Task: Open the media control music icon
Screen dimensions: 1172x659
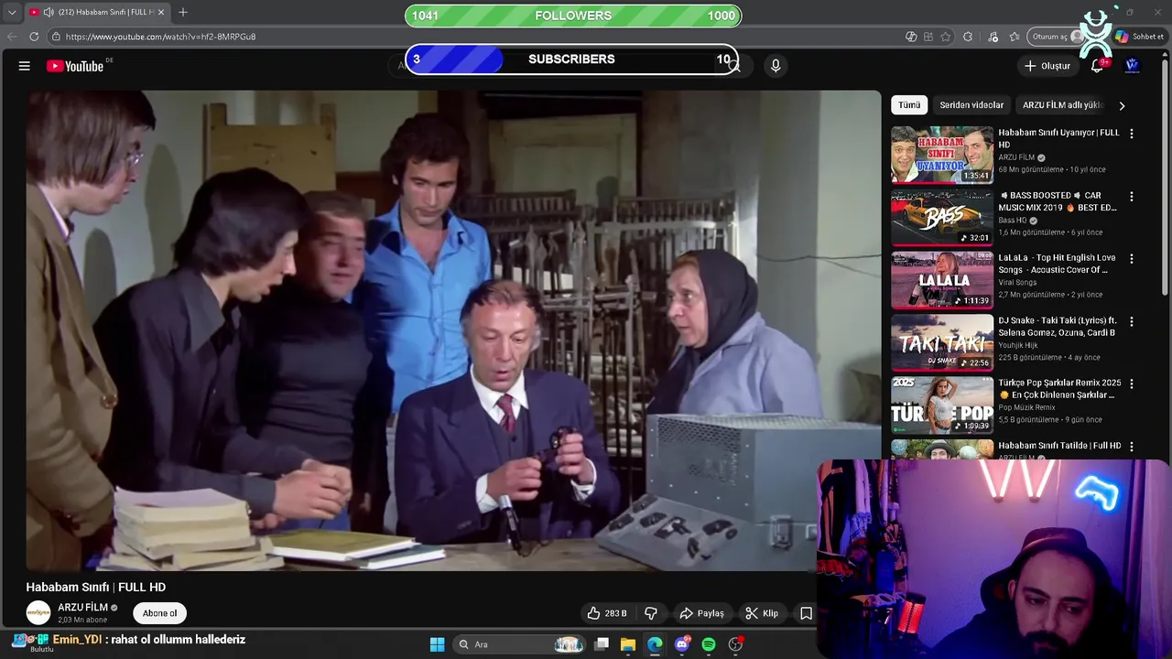Action: (x=993, y=37)
